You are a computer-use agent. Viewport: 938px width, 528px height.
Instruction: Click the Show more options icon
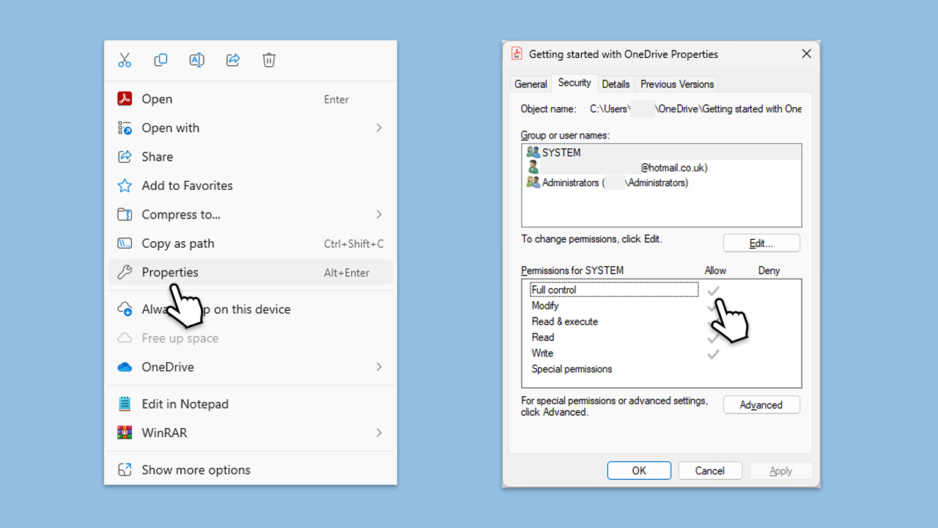pos(125,470)
